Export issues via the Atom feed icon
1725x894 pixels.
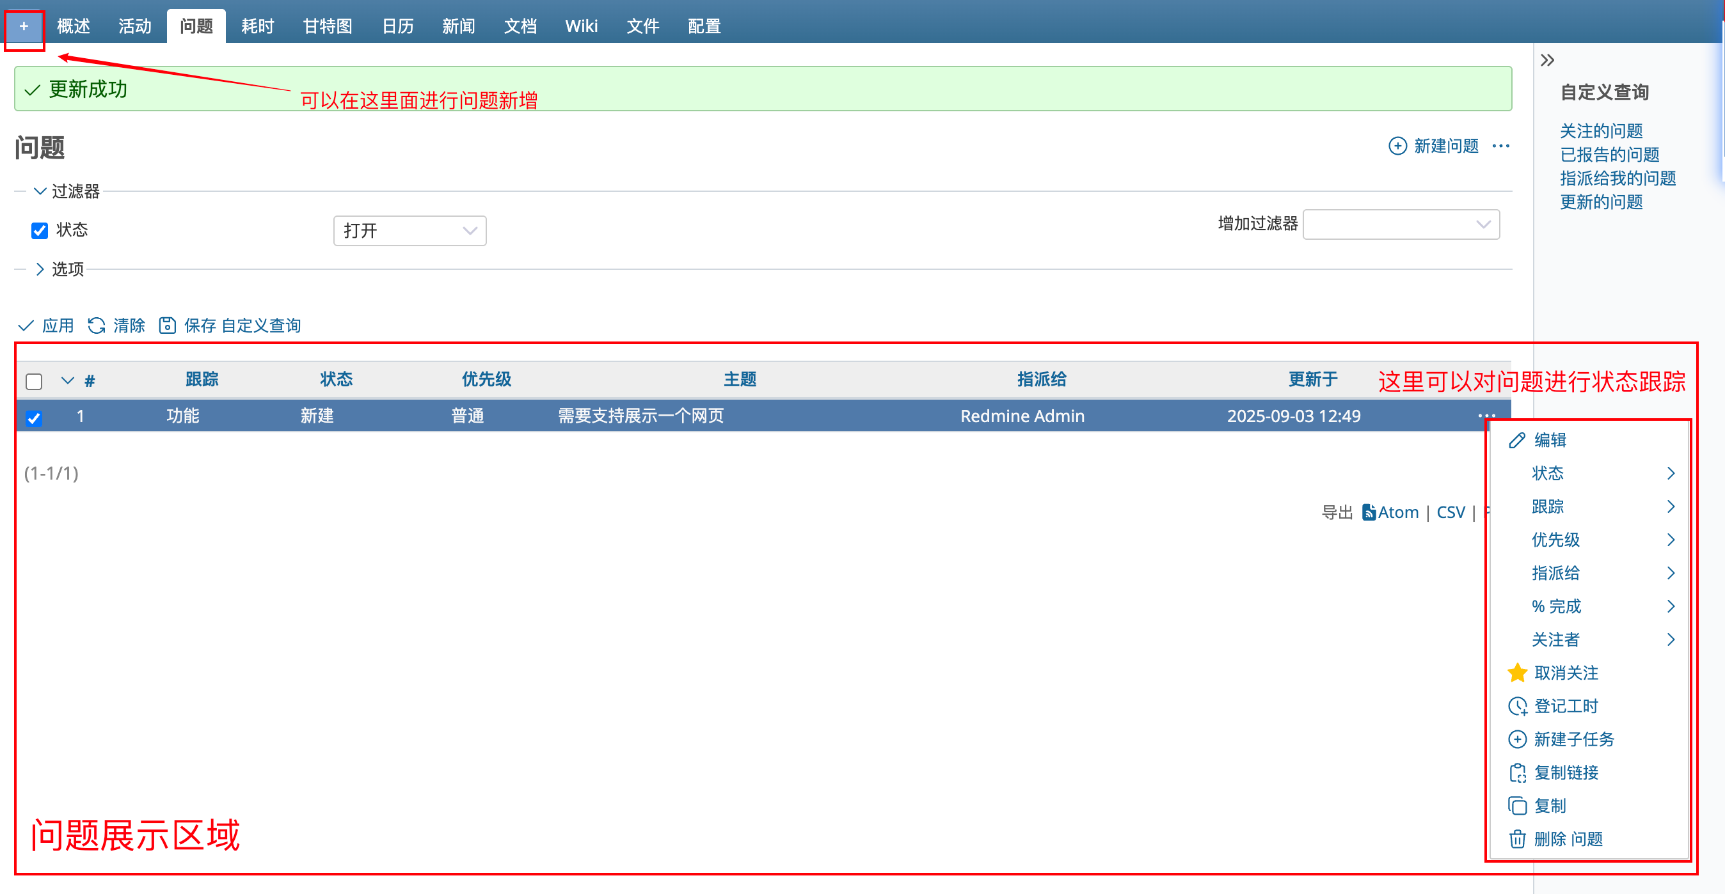point(1369,513)
